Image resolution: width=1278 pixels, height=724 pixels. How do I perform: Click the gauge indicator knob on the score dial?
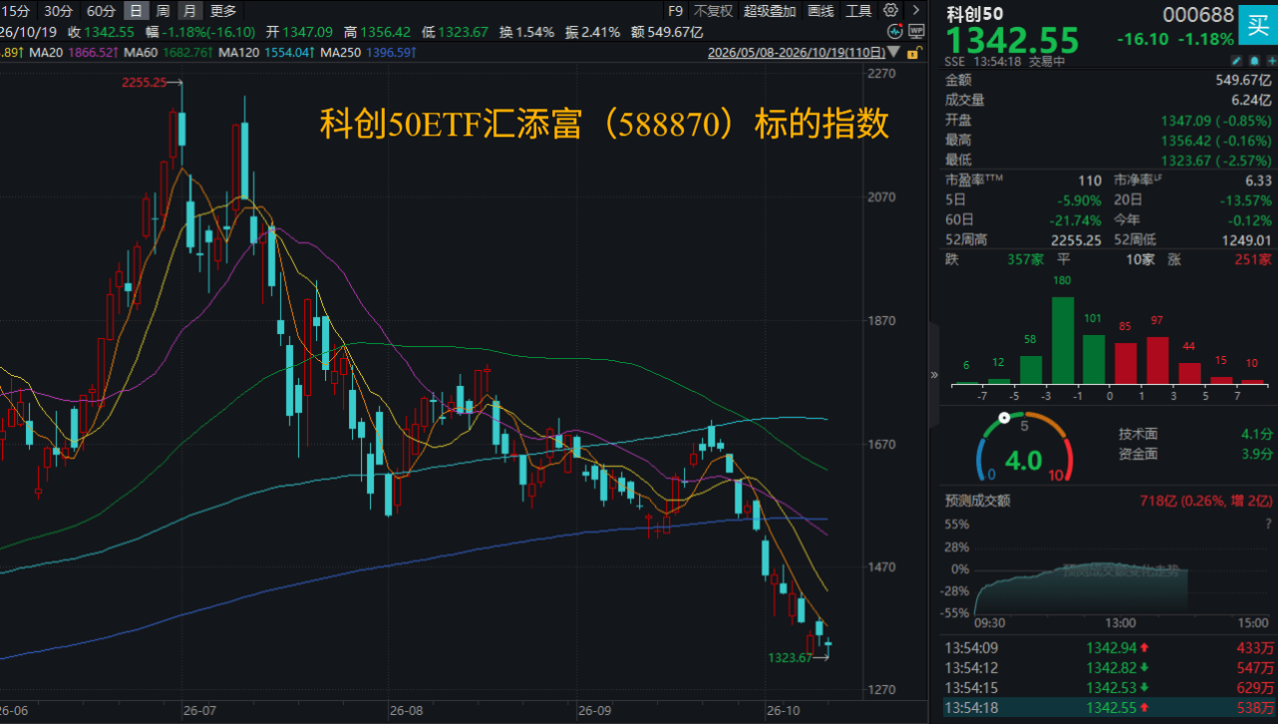pyautogui.click(x=1003, y=418)
